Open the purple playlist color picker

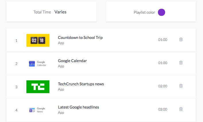161,12
